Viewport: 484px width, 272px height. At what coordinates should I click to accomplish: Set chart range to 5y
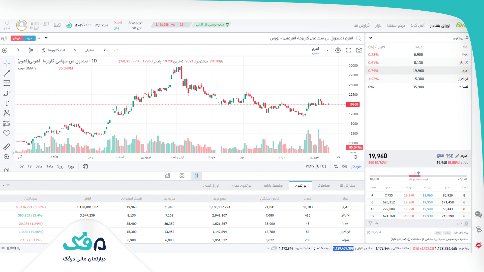(22, 166)
